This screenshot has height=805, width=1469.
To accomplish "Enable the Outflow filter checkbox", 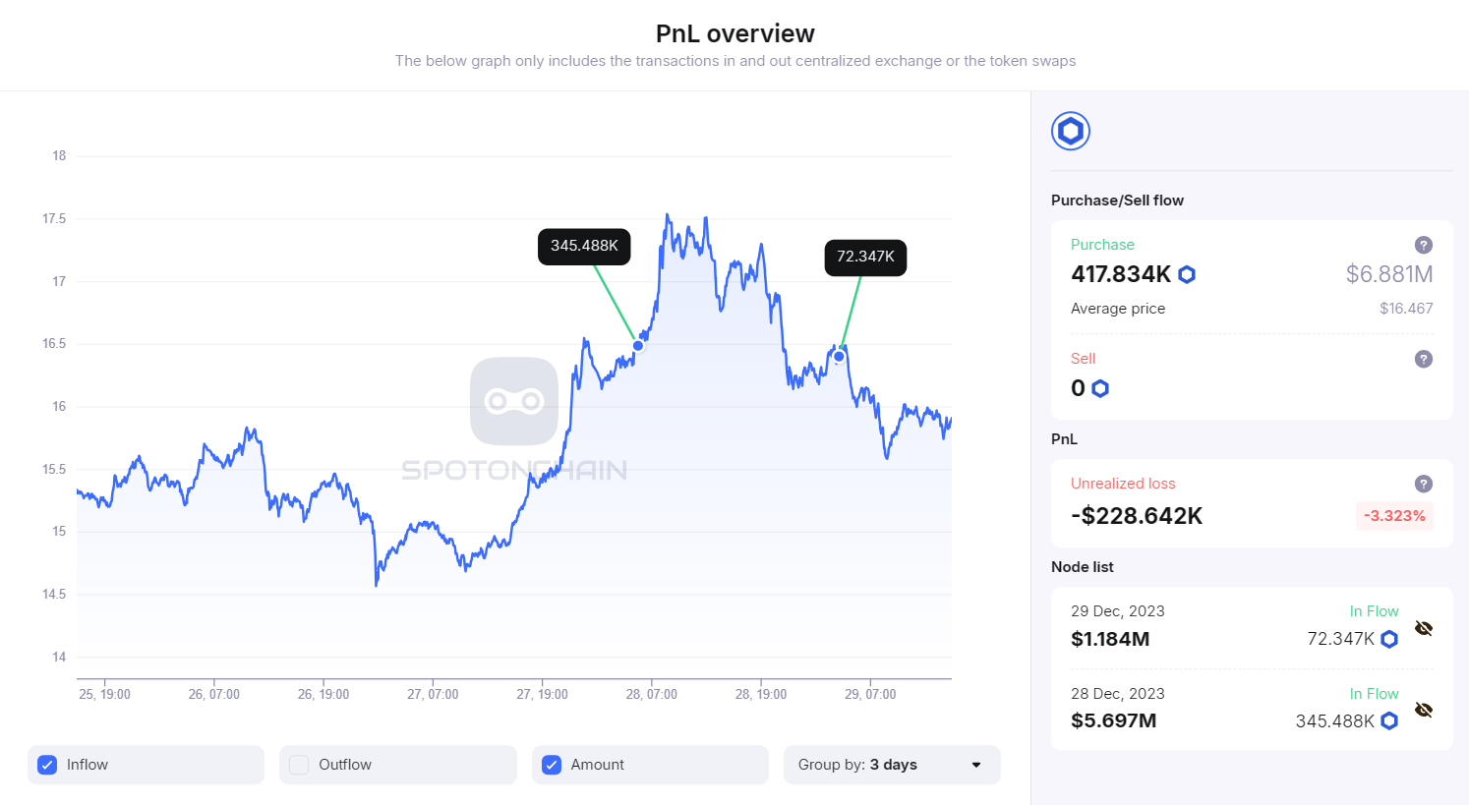I will click(x=298, y=765).
